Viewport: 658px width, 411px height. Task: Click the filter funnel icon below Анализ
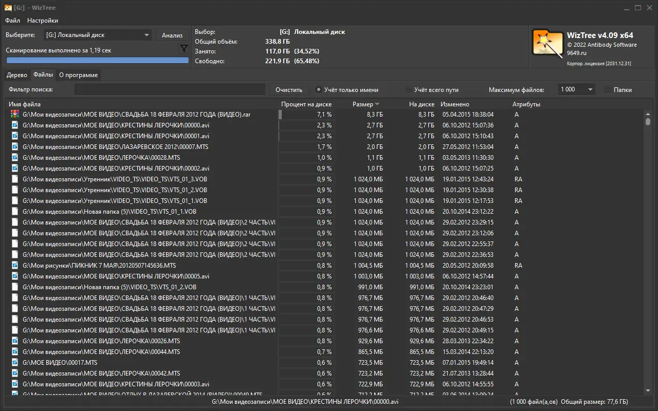click(184, 48)
